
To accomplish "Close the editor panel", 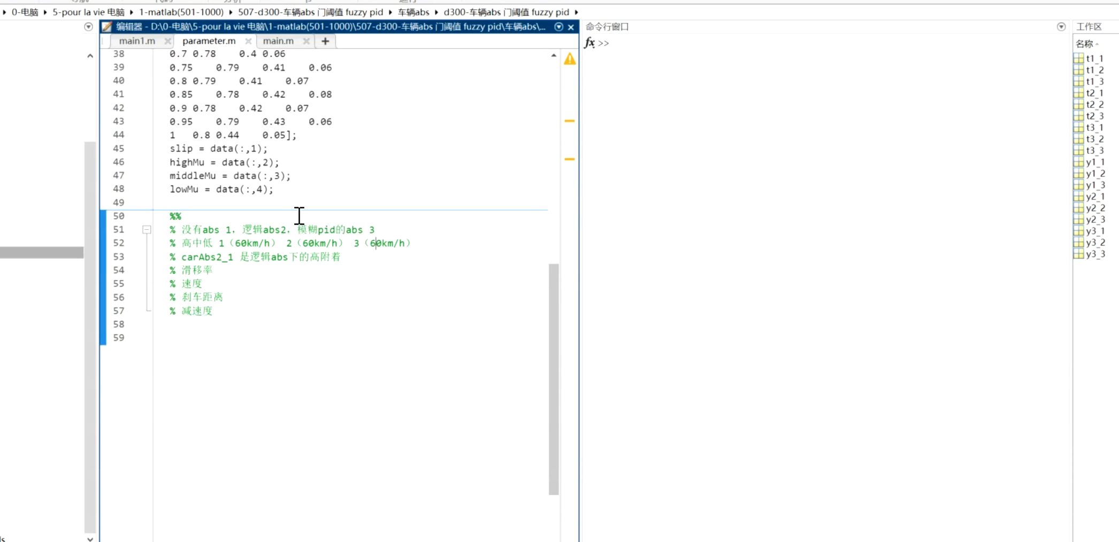I will (x=571, y=27).
